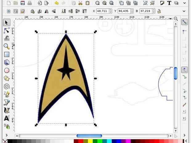The width and height of the screenshot is (191, 143).
Task: Ungroup the selected group
Action: click(152, 3)
